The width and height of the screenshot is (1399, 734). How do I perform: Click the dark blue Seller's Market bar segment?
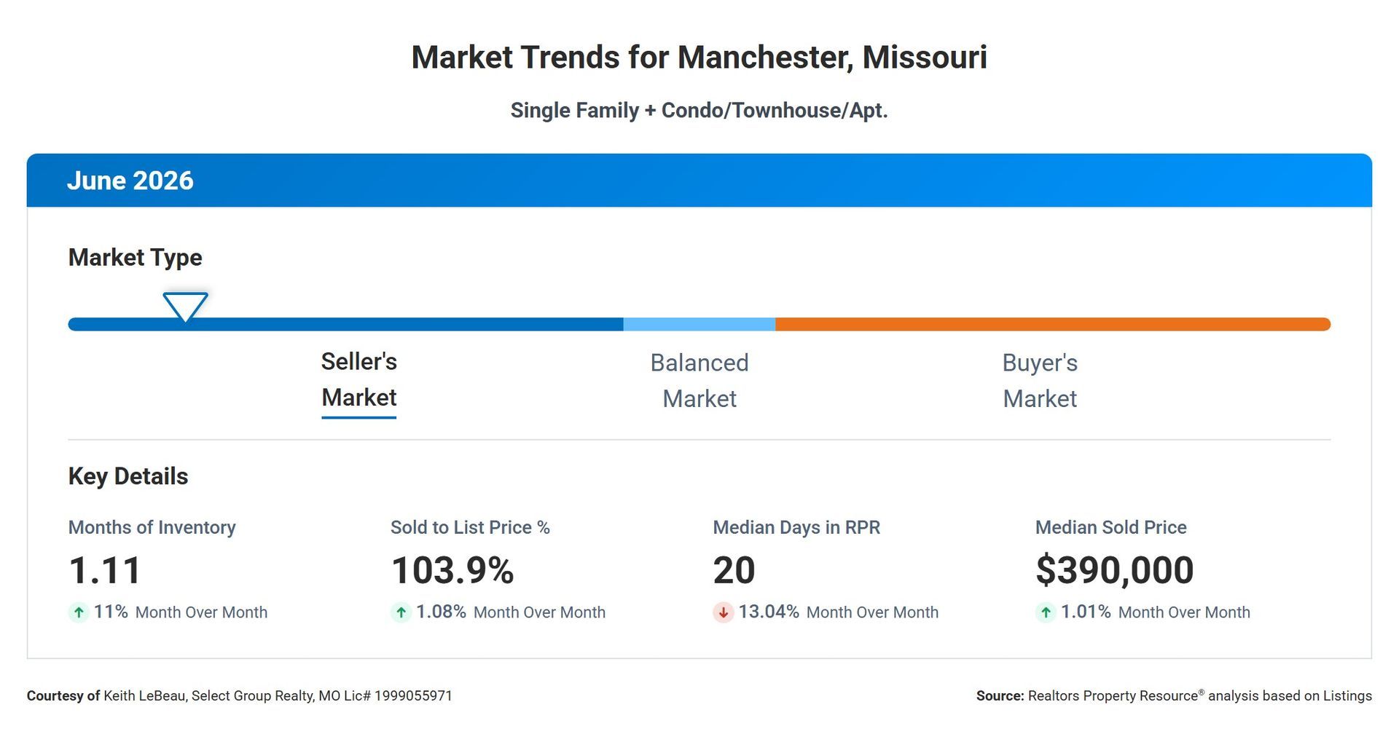[x=345, y=324]
